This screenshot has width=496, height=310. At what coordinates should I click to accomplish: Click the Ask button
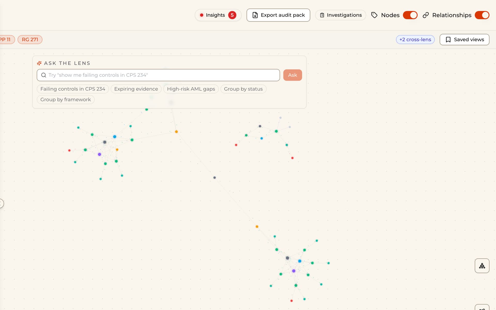tap(292, 75)
